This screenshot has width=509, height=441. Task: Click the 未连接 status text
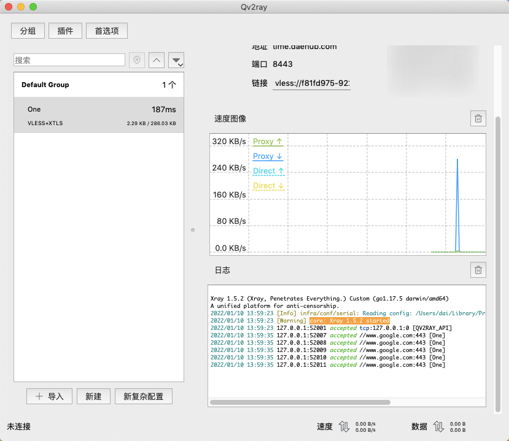(x=19, y=426)
